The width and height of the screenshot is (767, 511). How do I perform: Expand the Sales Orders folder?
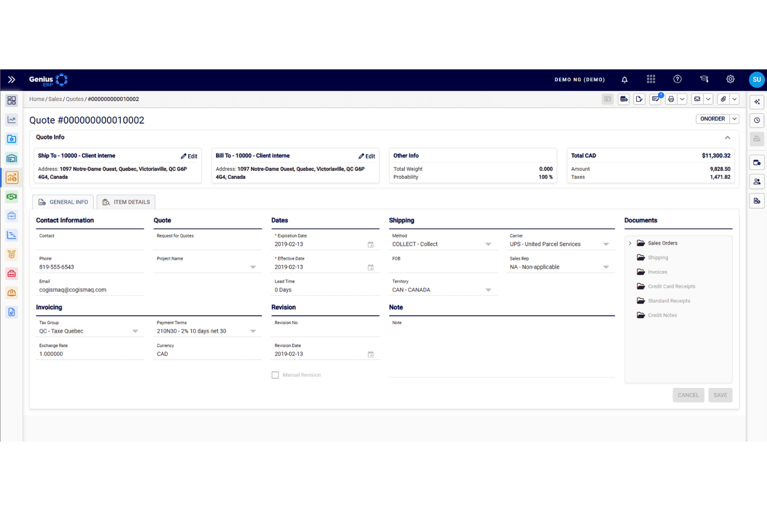[630, 243]
